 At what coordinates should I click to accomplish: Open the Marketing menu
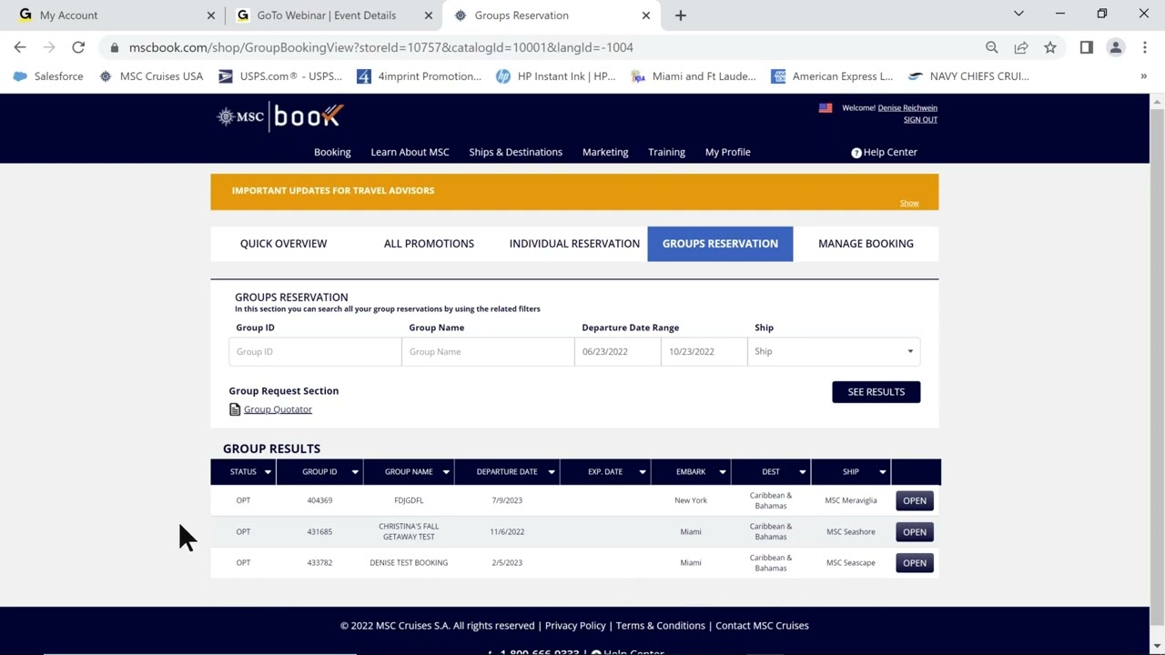point(605,153)
